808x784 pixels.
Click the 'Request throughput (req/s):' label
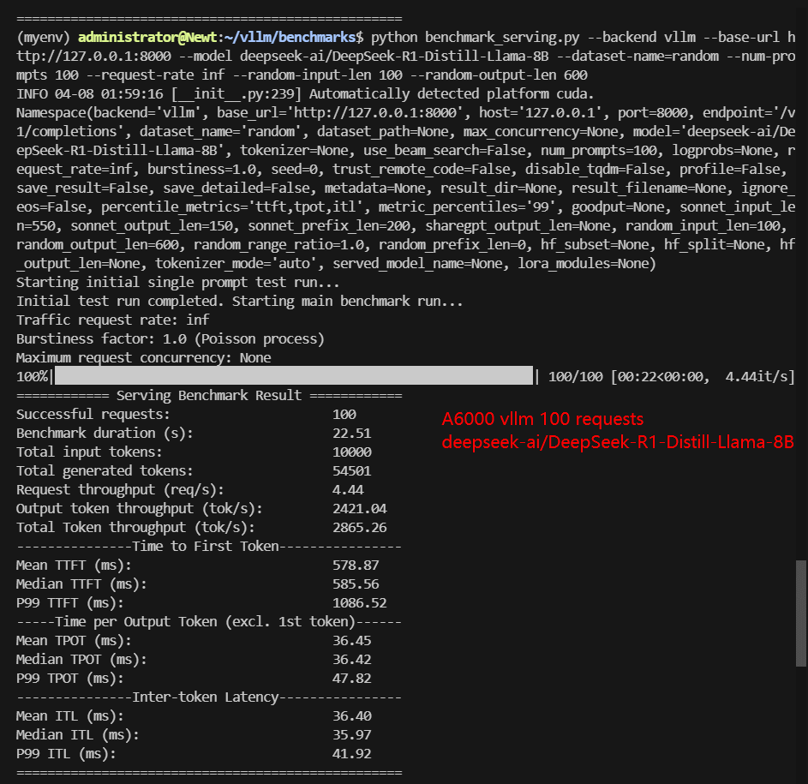tap(120, 490)
